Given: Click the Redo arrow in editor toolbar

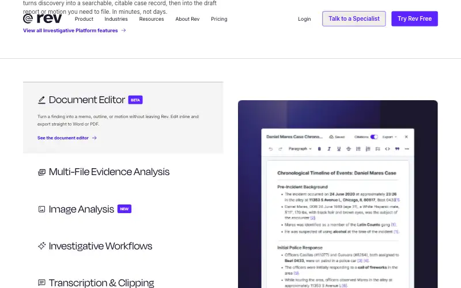Looking at the screenshot, I should point(280,149).
